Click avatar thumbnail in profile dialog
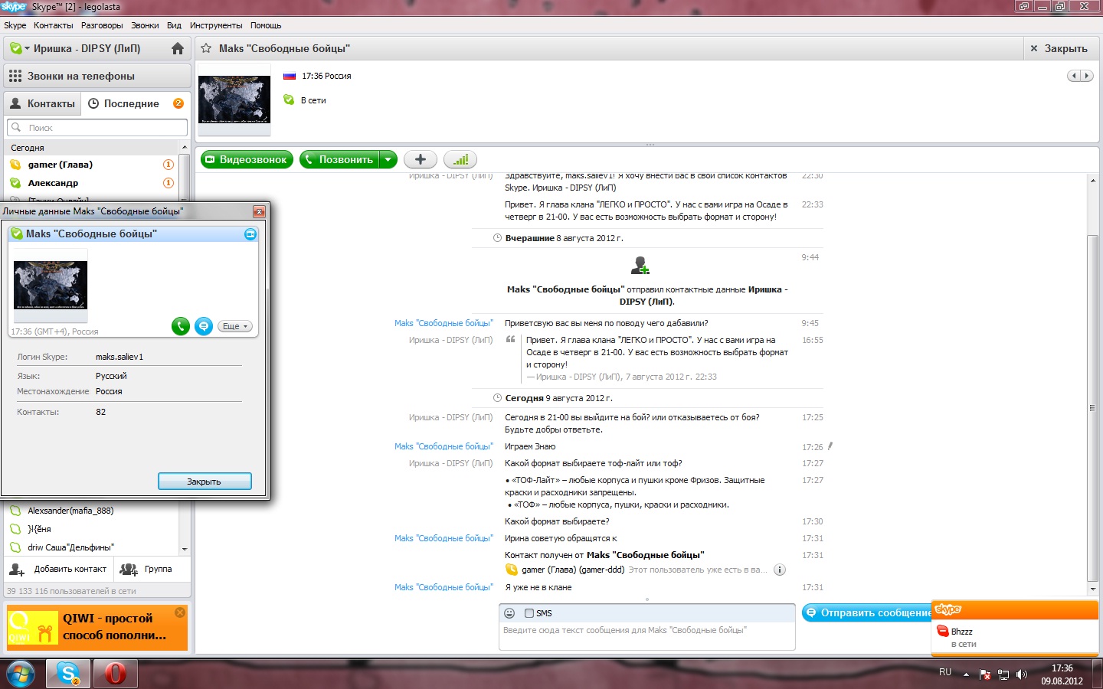 pyautogui.click(x=51, y=285)
